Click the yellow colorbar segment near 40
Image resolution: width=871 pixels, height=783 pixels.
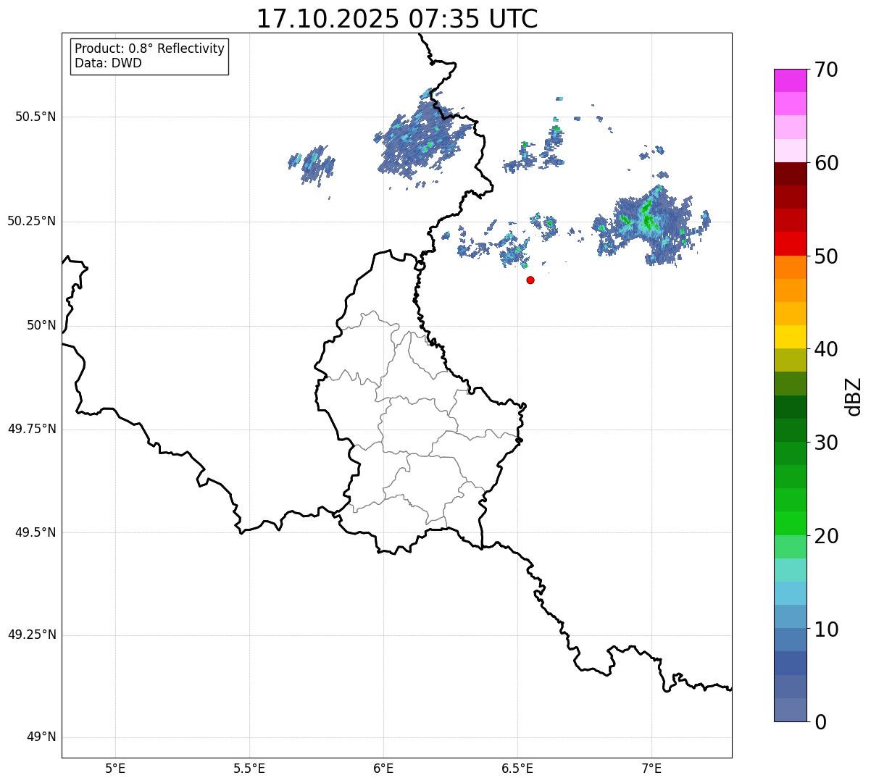[x=790, y=337]
